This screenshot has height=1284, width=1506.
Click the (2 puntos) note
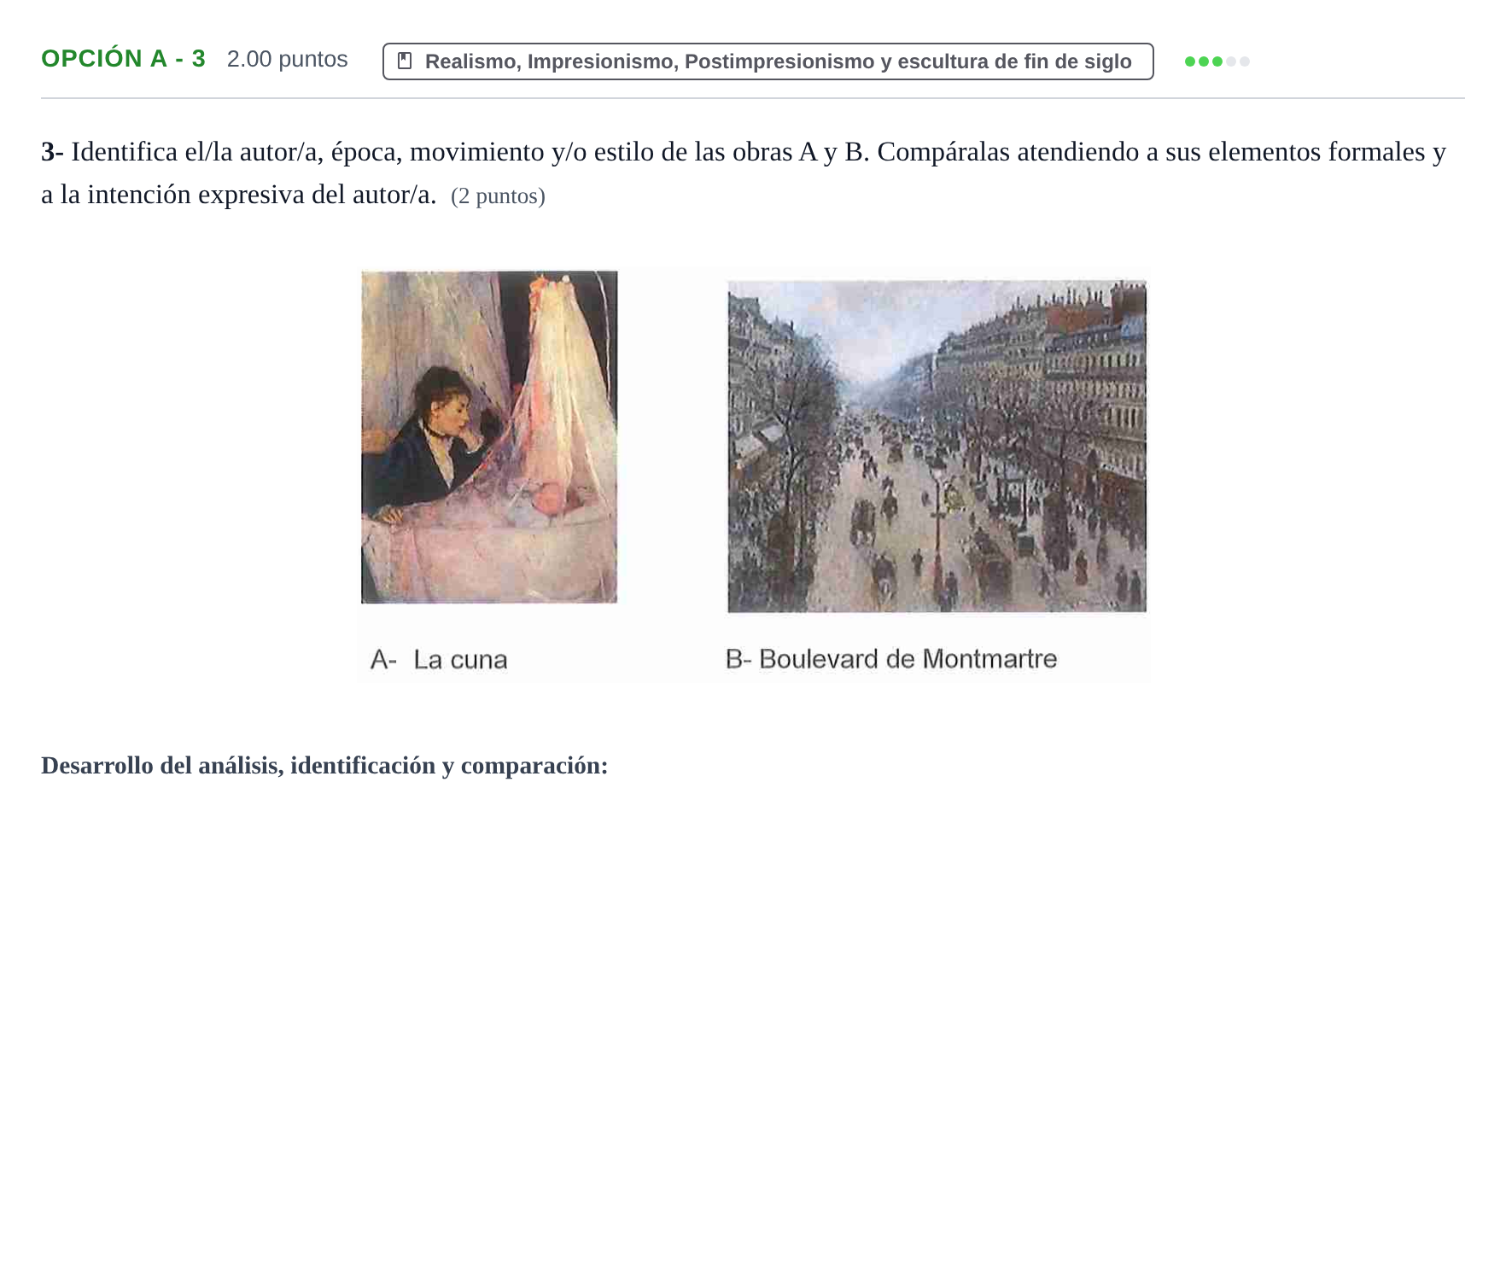point(498,196)
